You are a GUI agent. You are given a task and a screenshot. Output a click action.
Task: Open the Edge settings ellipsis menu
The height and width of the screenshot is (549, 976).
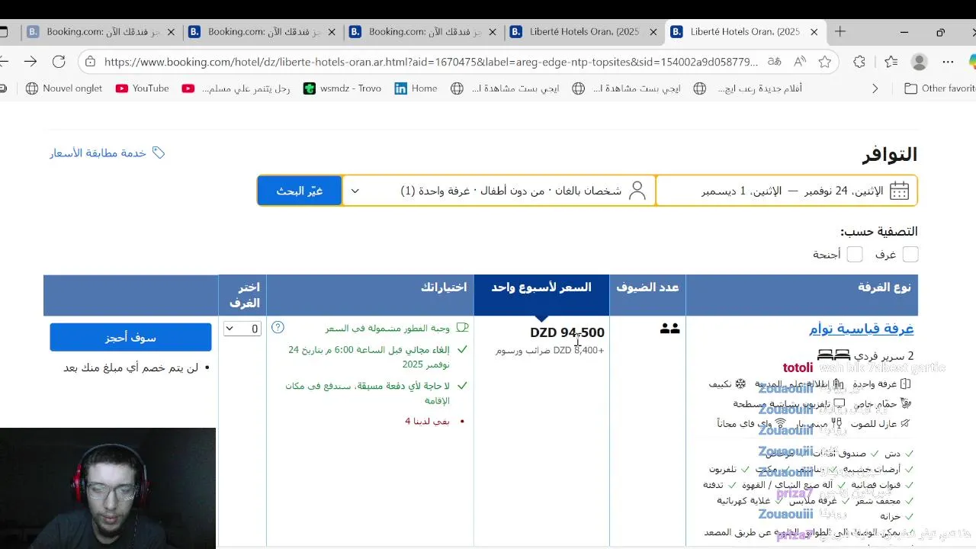click(x=948, y=62)
